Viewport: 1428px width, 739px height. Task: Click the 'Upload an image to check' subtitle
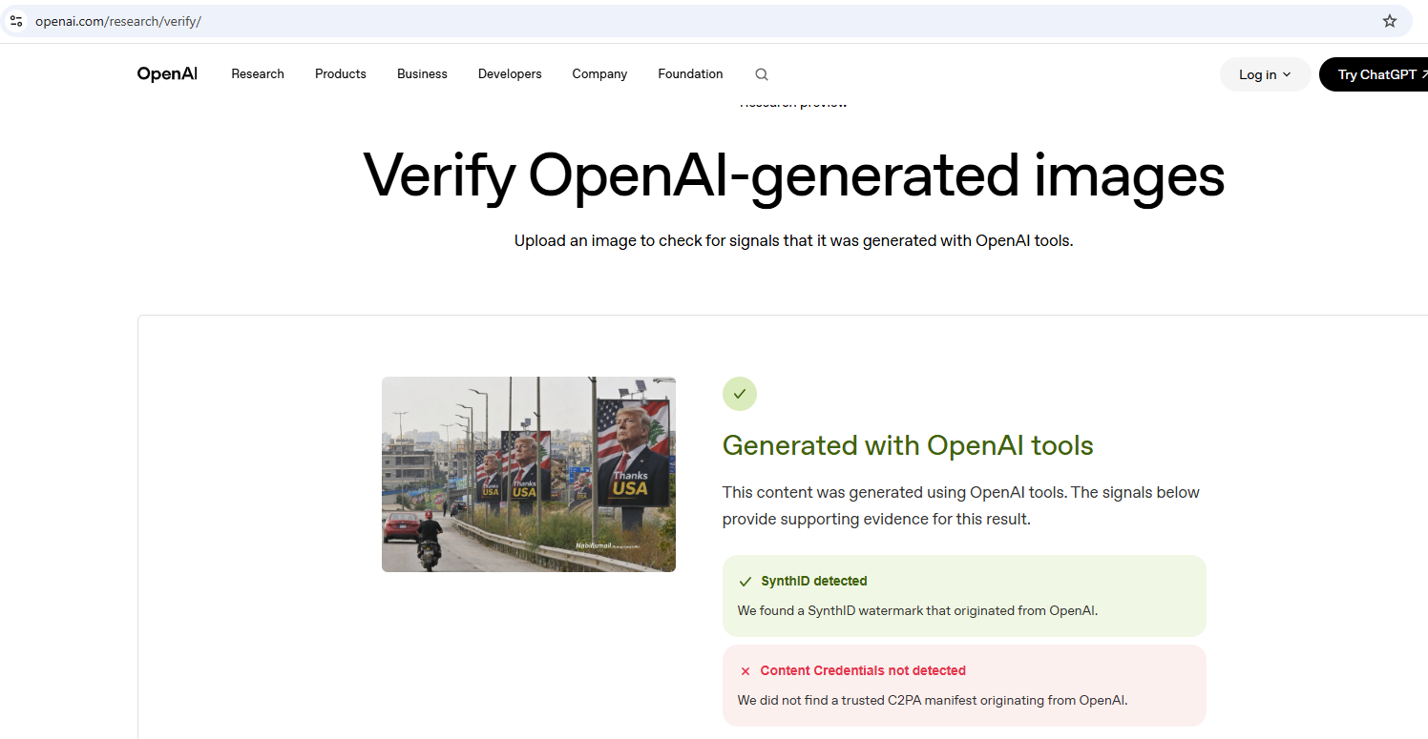(794, 240)
